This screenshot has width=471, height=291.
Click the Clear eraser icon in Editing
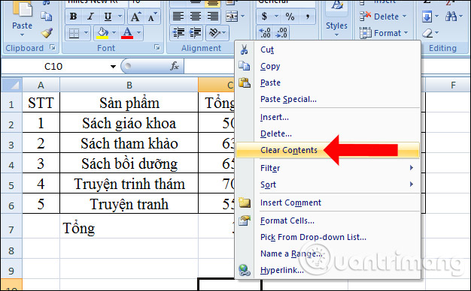coord(427,33)
